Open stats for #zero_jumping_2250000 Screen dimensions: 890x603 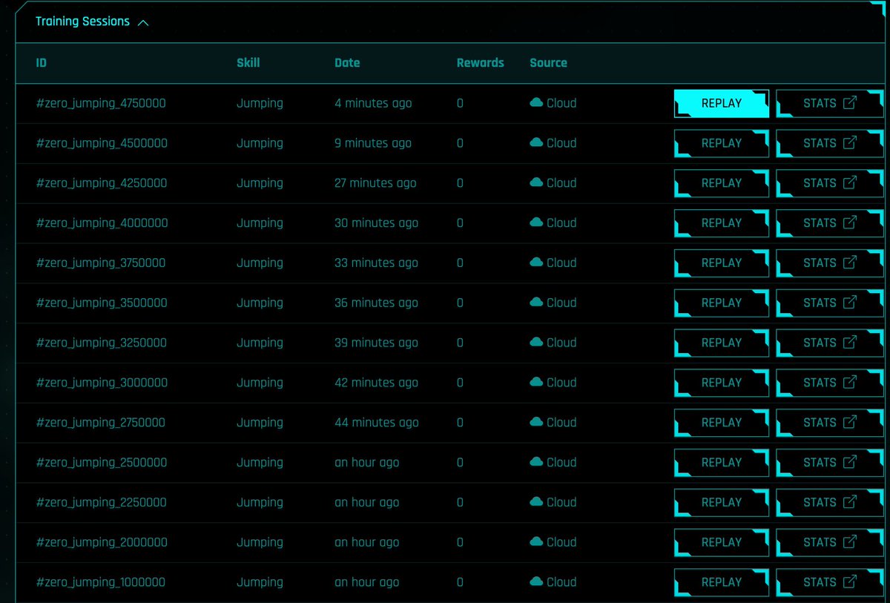click(x=829, y=503)
